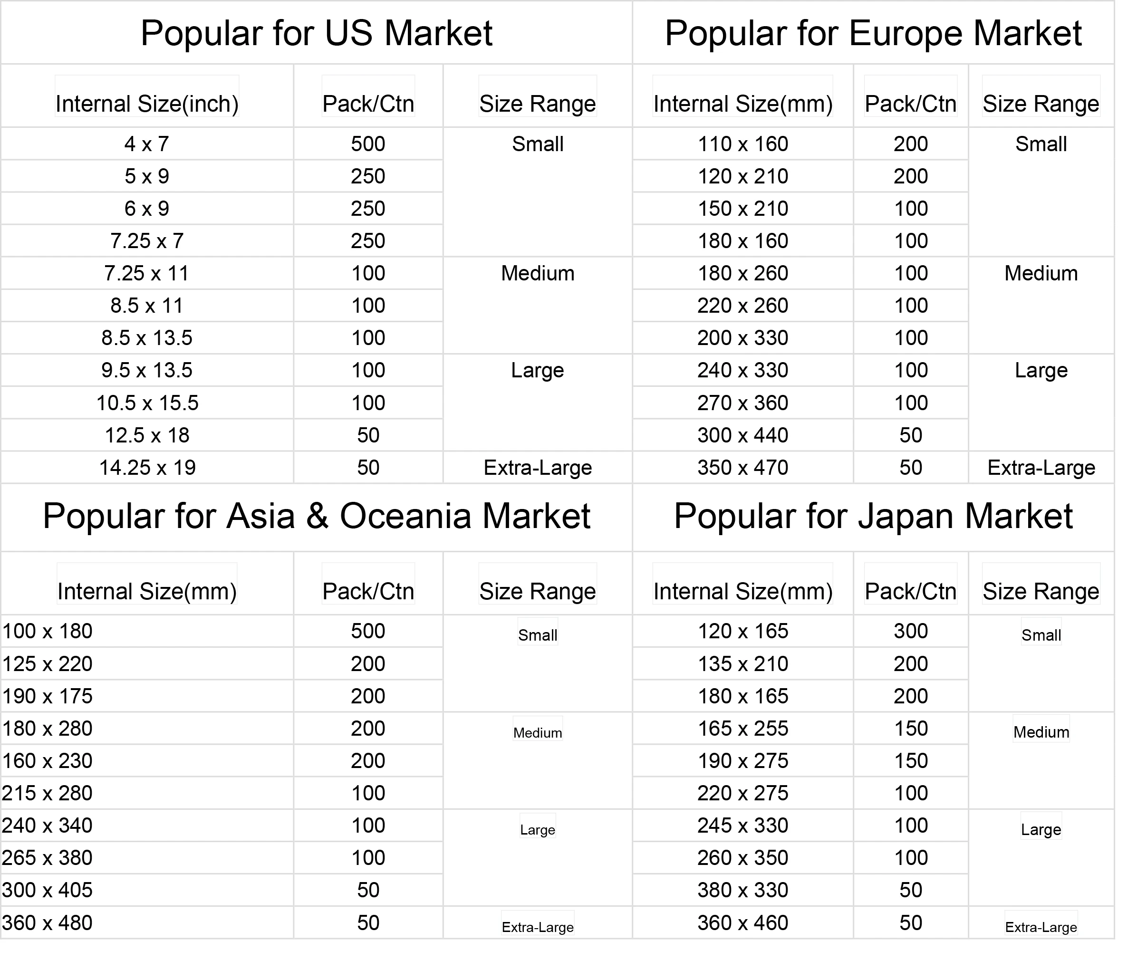Image resolution: width=1147 pixels, height=970 pixels.
Task: Click the 10.5 x 15.5 size cell
Action: click(x=147, y=403)
